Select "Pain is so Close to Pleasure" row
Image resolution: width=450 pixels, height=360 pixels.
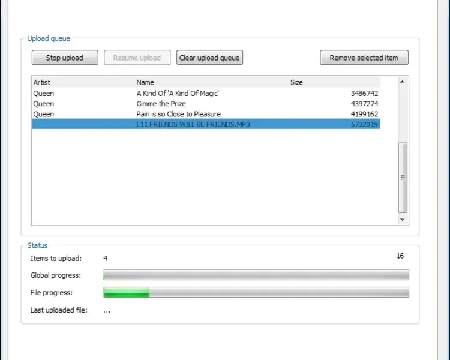pyautogui.click(x=206, y=114)
